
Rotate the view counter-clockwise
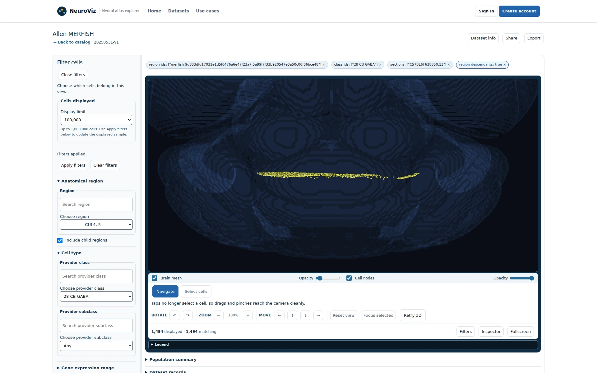click(174, 315)
